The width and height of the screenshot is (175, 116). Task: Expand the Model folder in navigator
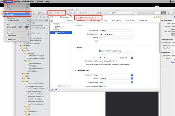22,79
